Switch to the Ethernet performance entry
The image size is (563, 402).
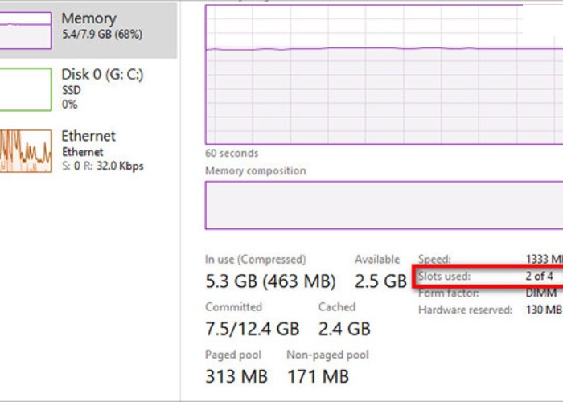[x=88, y=137]
